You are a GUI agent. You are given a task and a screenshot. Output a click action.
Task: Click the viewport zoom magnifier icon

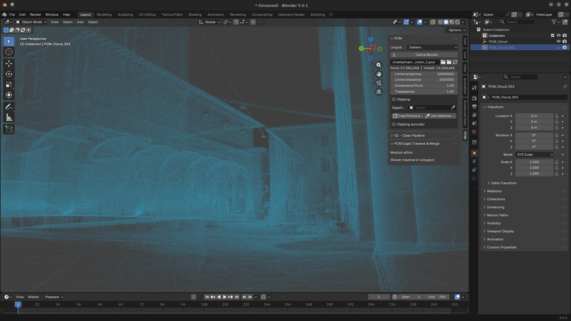click(x=379, y=65)
